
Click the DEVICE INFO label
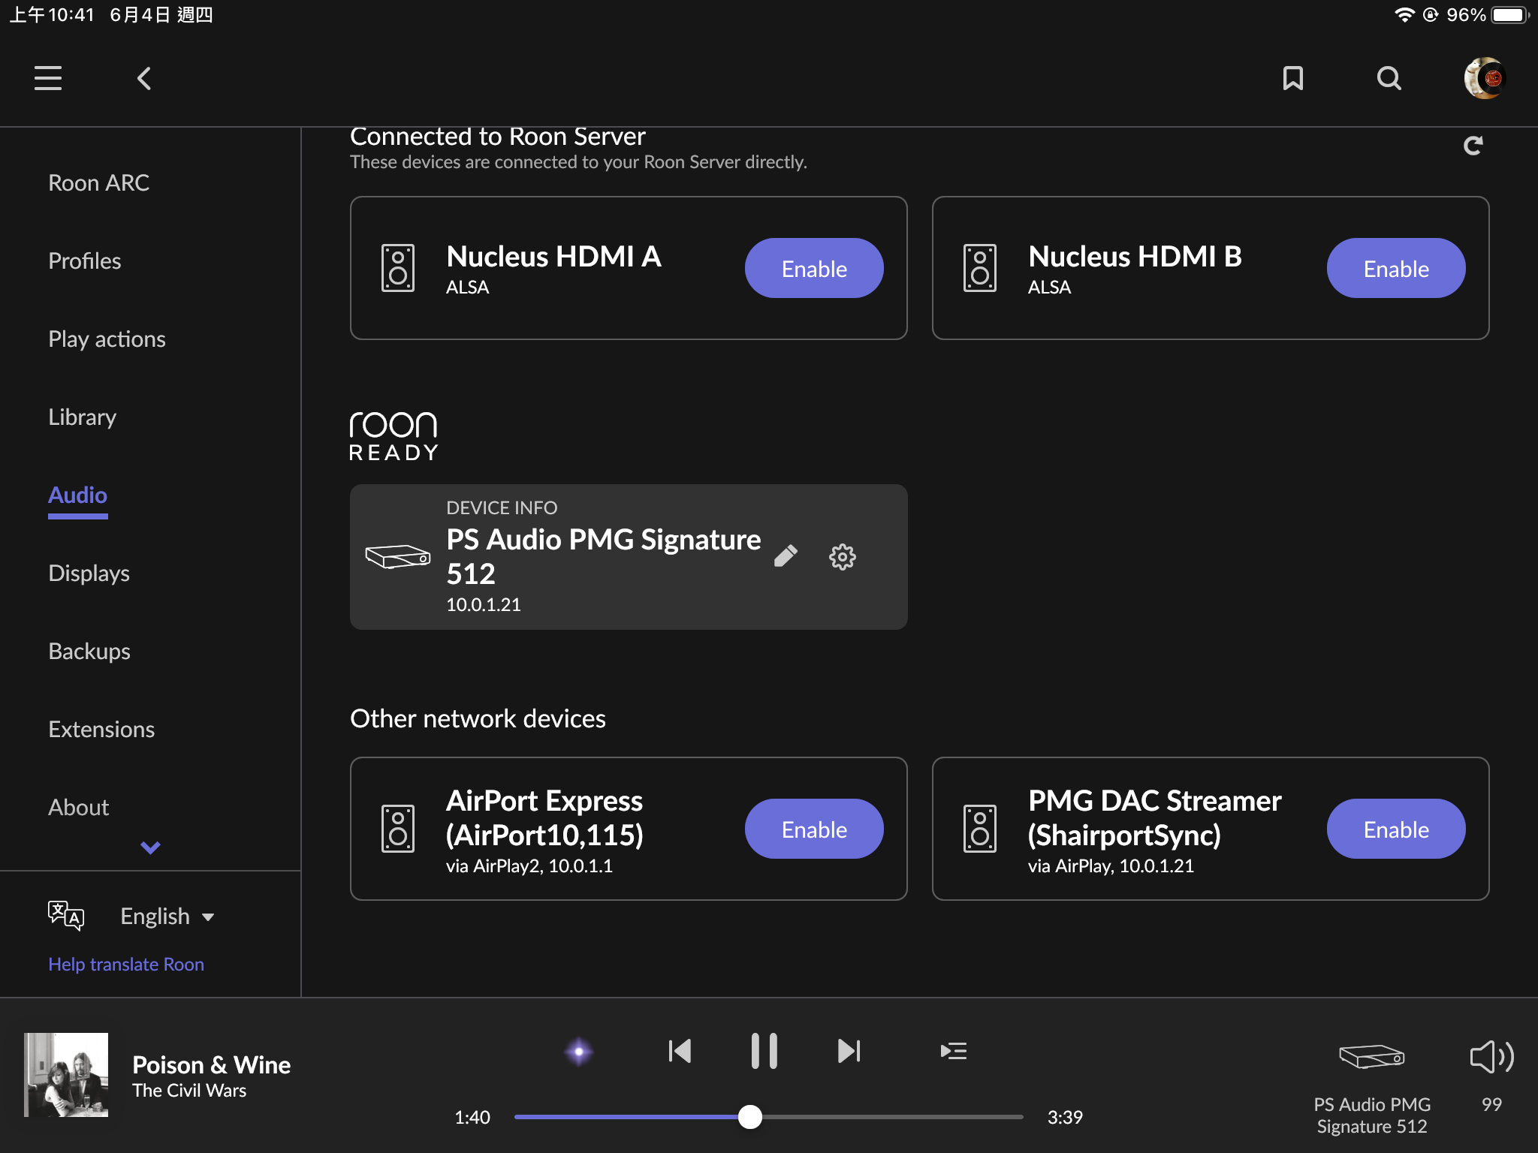click(502, 508)
